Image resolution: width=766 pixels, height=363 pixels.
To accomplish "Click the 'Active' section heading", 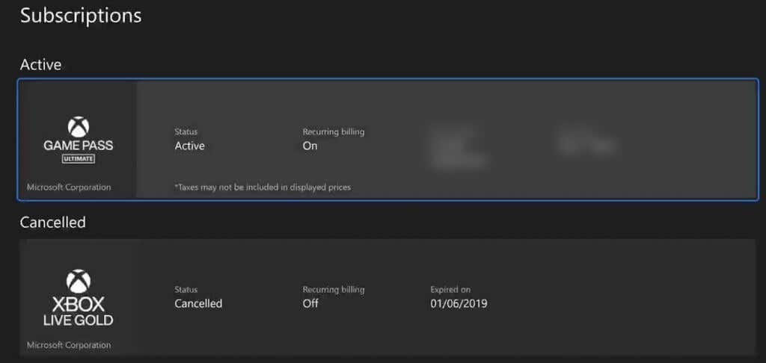I will pyautogui.click(x=40, y=64).
